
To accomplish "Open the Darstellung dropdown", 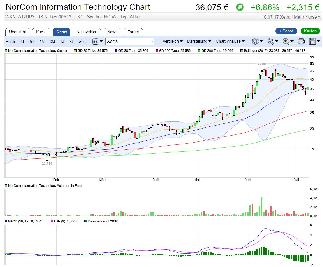I will pyautogui.click(x=199, y=41).
